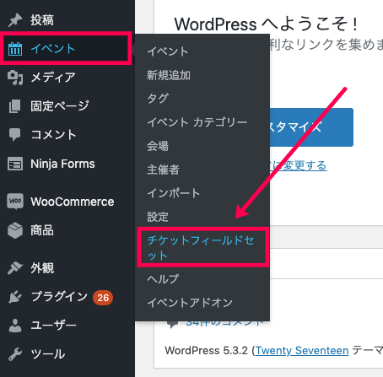The height and width of the screenshot is (377, 383).
Task: Click the blue カスタマイズ button
Action: point(311,127)
